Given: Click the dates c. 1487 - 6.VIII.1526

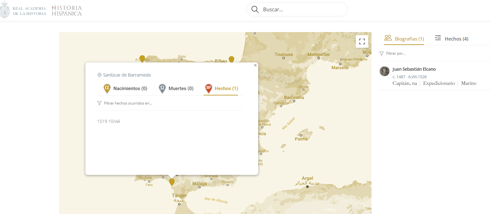Looking at the screenshot, I should 410,77.
